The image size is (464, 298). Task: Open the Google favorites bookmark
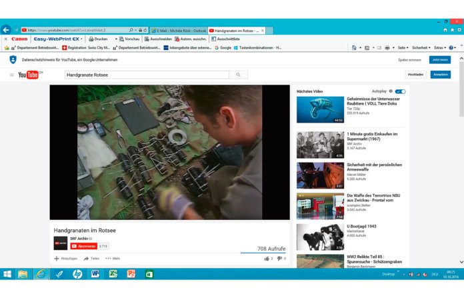pos(223,47)
